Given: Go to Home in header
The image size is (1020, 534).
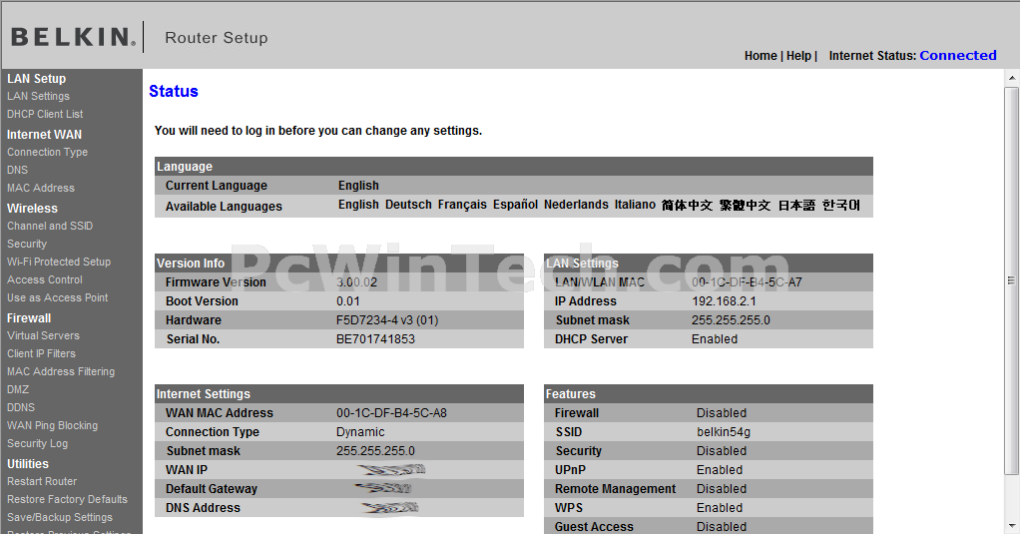Looking at the screenshot, I should pos(761,56).
